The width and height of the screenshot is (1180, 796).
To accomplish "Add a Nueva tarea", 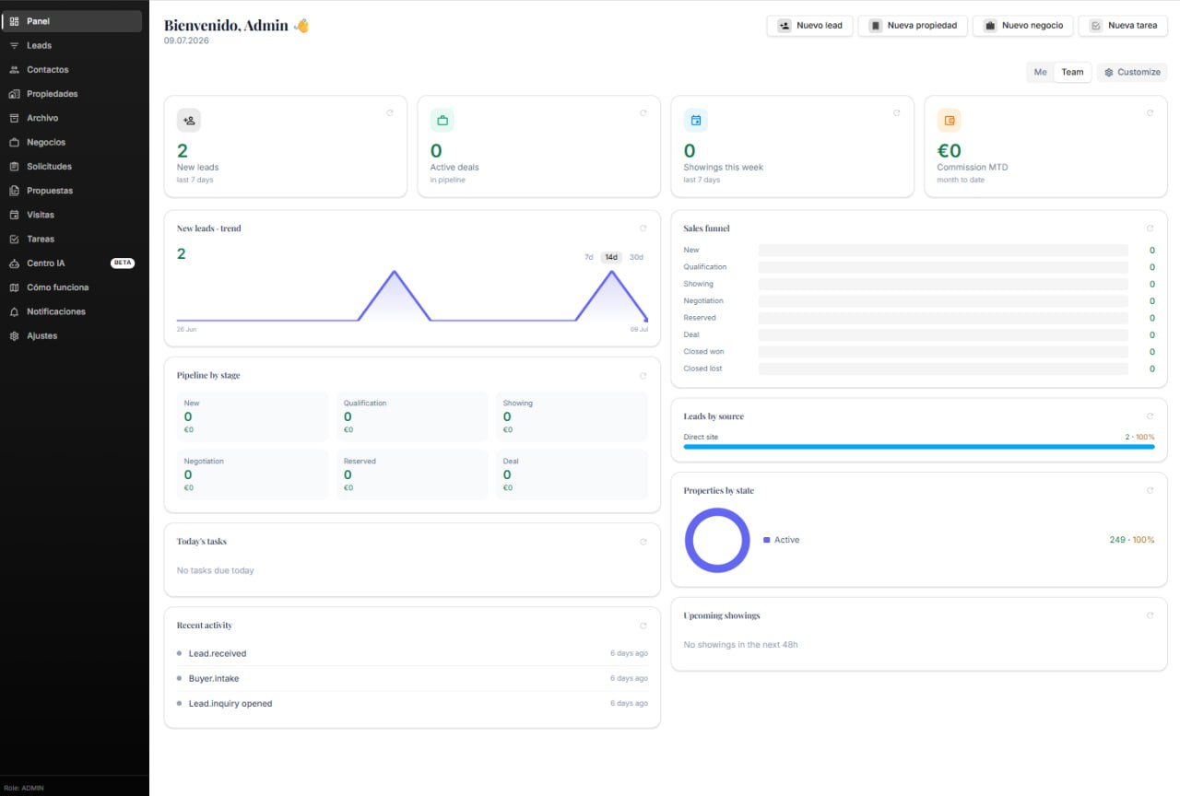I will [1123, 26].
